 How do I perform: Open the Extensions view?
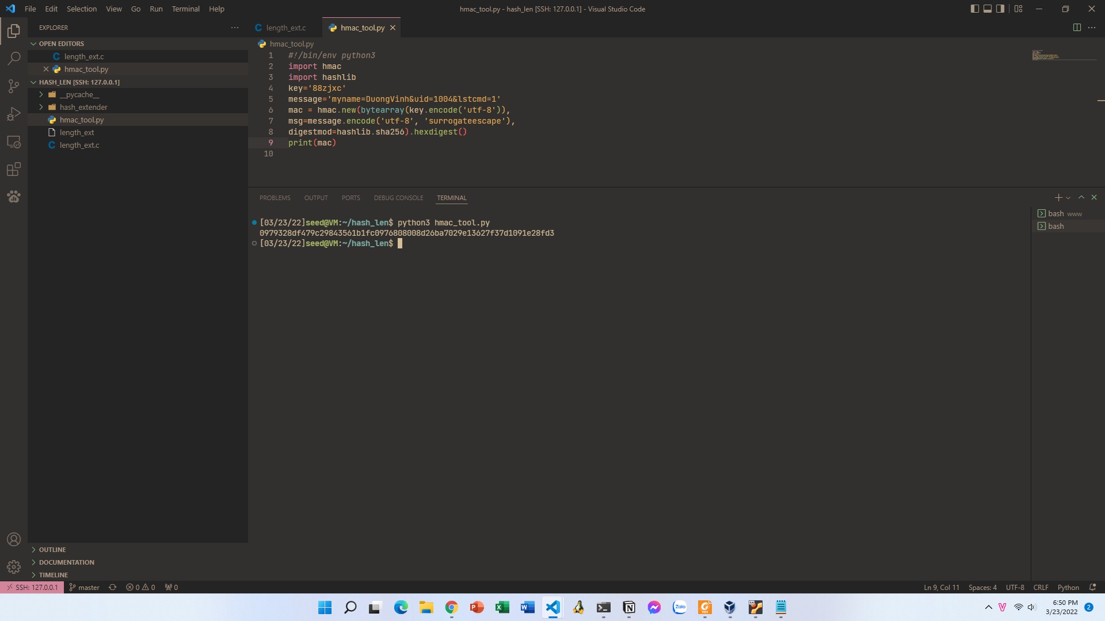14,169
